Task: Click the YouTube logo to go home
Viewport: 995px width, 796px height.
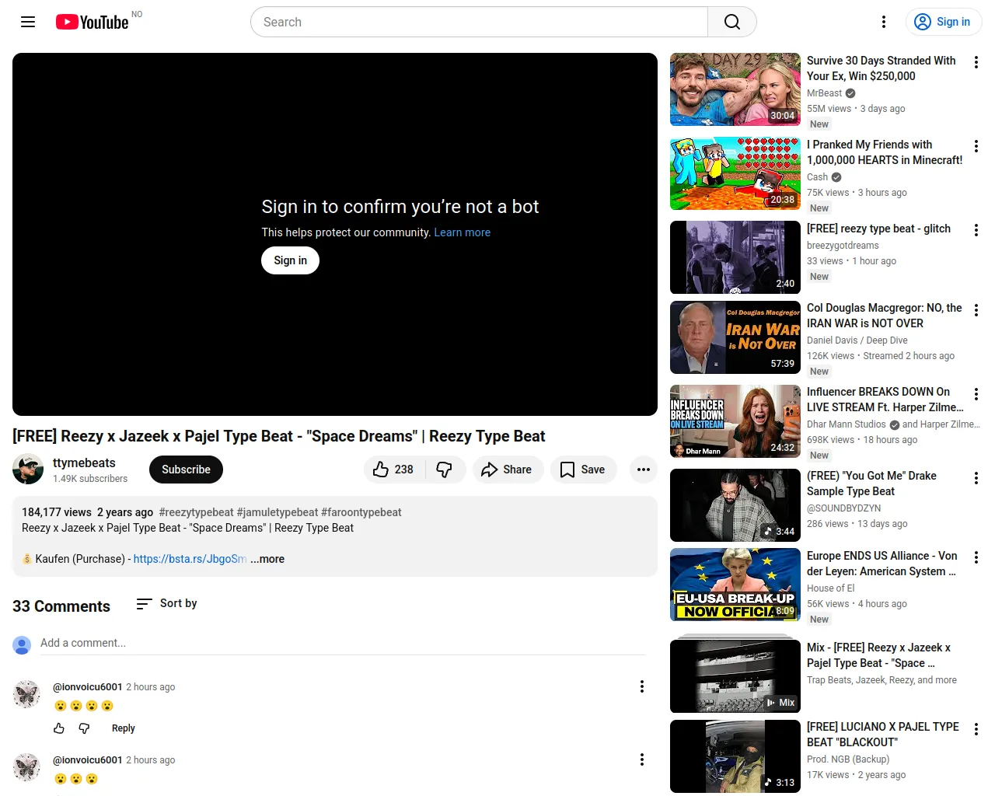Action: click(92, 22)
